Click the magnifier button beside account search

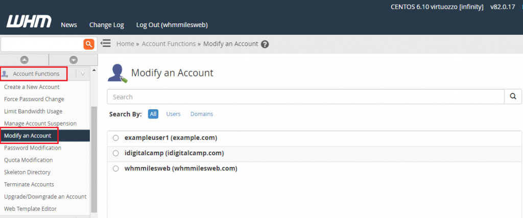(x=513, y=96)
